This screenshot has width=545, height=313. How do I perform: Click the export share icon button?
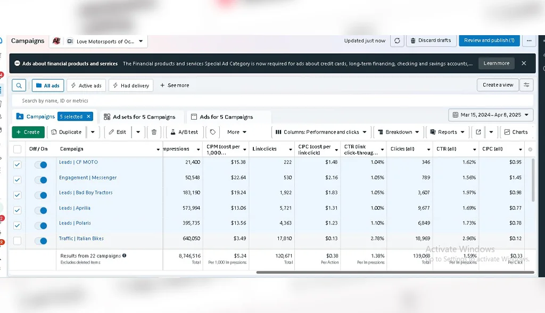pyautogui.click(x=478, y=132)
